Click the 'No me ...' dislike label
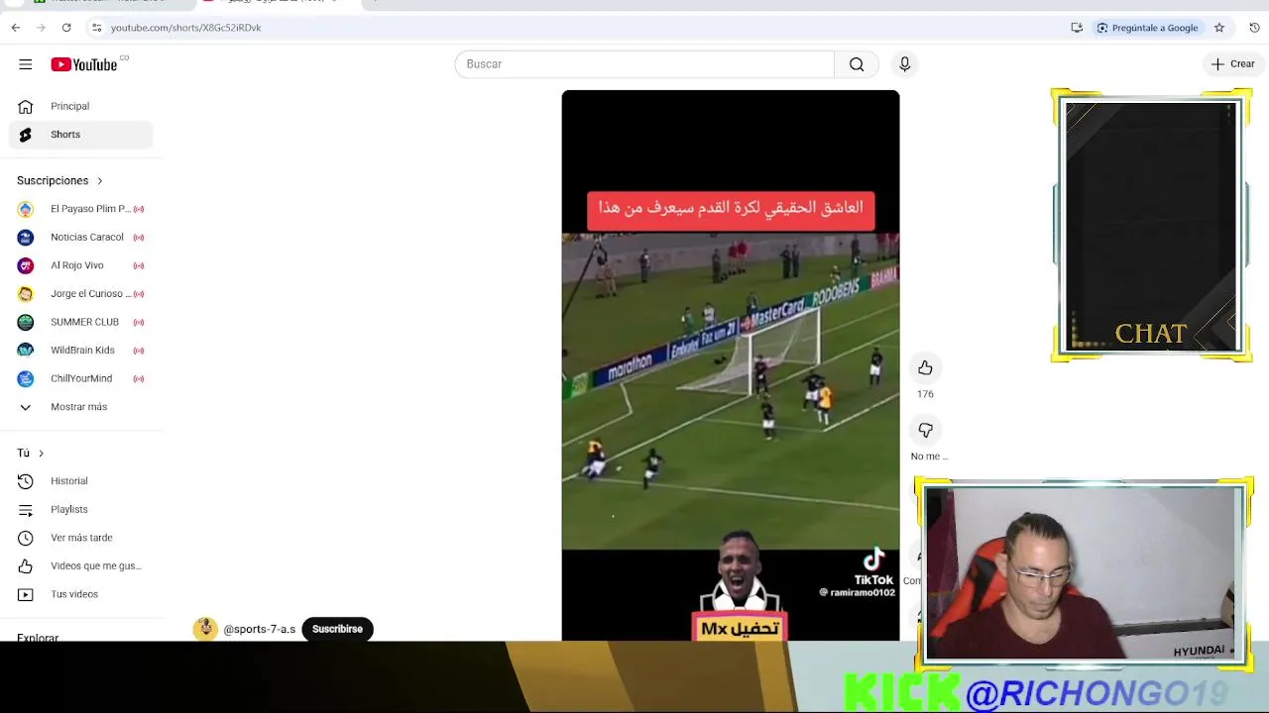1269x713 pixels. coord(929,457)
